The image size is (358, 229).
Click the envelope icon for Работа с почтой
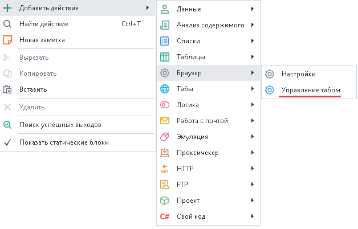[x=165, y=121]
